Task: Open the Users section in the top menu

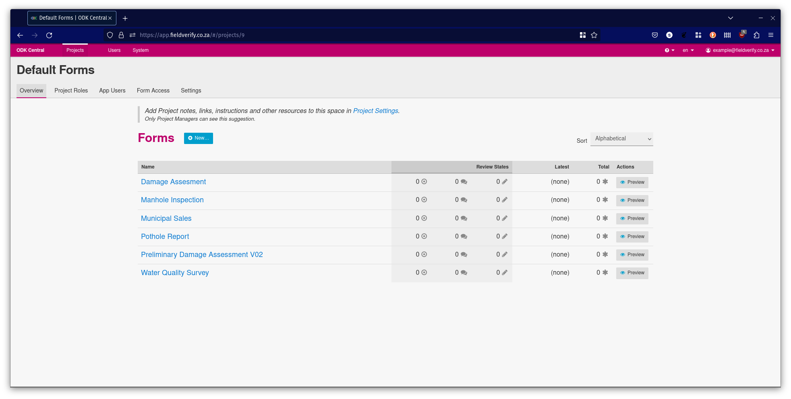Action: tap(114, 50)
